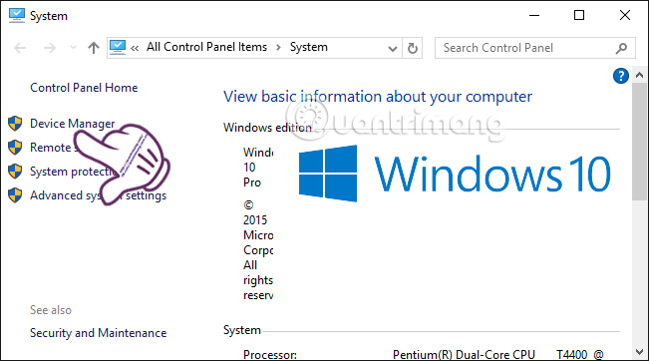Open the double-chevron breadcrumb overflow
Viewport: 649px width, 361px height.
coord(135,49)
